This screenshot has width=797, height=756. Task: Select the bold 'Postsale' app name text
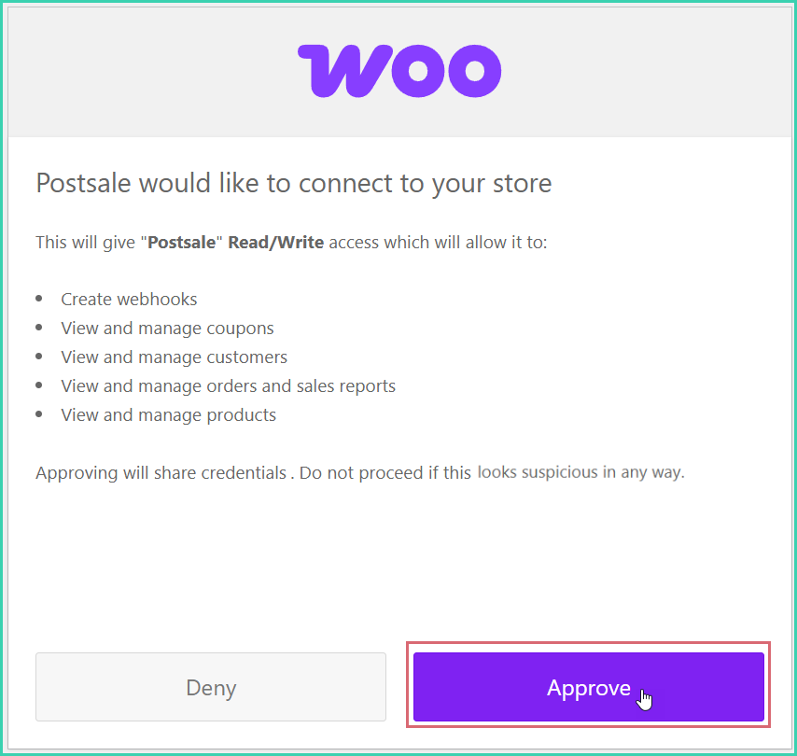click(181, 242)
